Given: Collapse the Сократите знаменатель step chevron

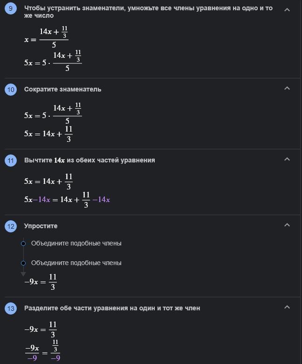Looking at the screenshot, I should (x=287, y=88).
